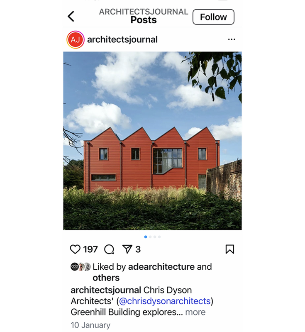Image resolution: width=305 pixels, height=332 pixels.
Task: Tap the red building photo
Action: (152, 141)
